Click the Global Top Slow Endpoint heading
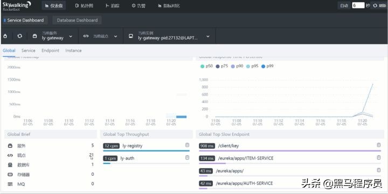The image size is (388, 194). [x=224, y=134]
